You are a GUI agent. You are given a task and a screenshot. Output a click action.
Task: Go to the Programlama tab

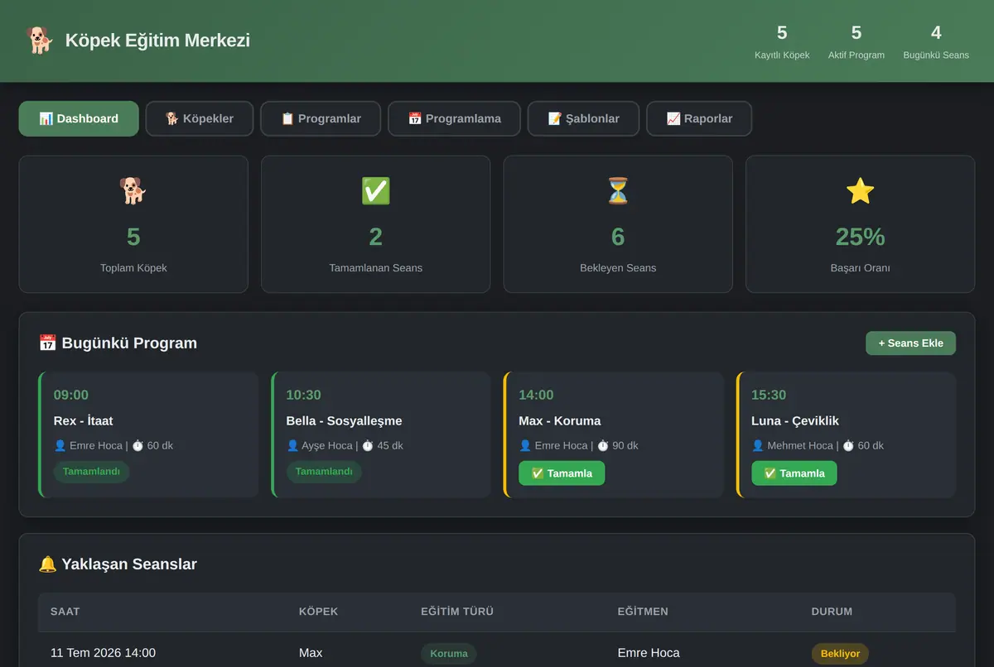tap(454, 118)
